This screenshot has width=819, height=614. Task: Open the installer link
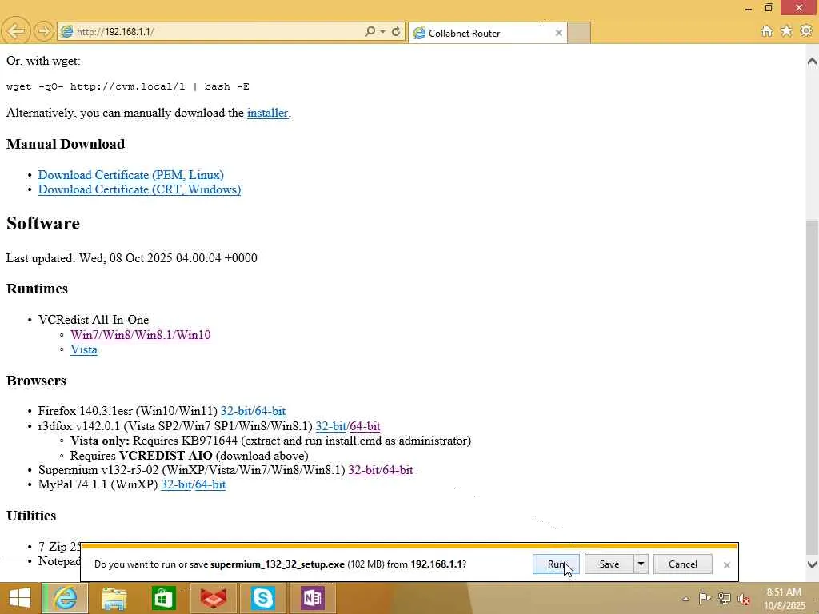click(x=267, y=113)
